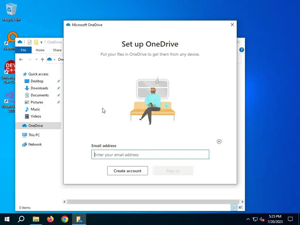Open the Recycle Bin desktop icon
300x225 pixels.
11,12
